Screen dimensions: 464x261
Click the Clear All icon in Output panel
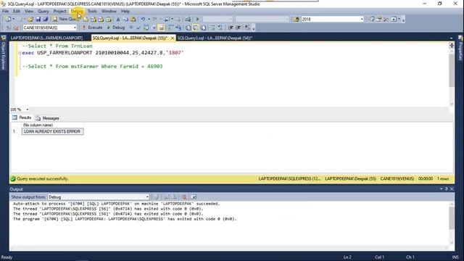(x=184, y=197)
